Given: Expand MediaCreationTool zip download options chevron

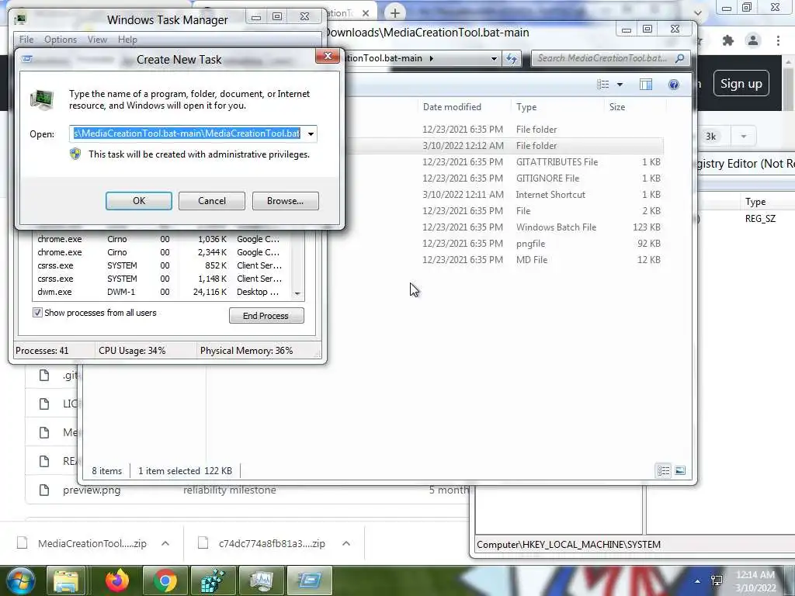Looking at the screenshot, I should tap(165, 543).
